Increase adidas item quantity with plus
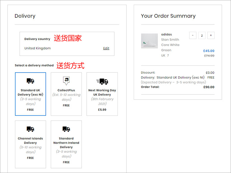The width and height of the screenshot is (231, 173). [x=211, y=35]
